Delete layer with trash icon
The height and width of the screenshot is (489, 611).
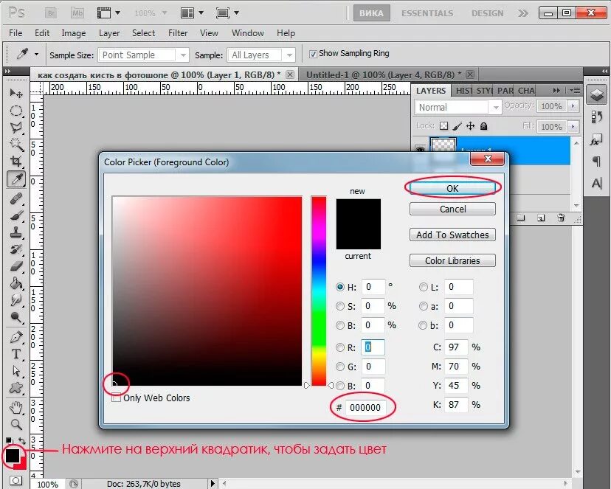coord(561,218)
